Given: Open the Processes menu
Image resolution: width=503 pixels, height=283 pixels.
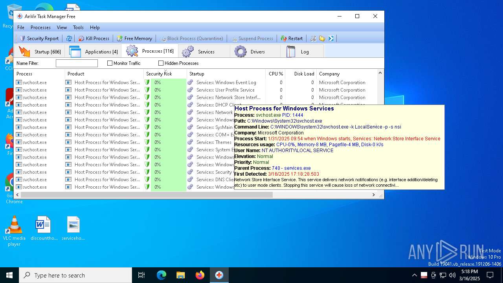Looking at the screenshot, I should (x=40, y=28).
